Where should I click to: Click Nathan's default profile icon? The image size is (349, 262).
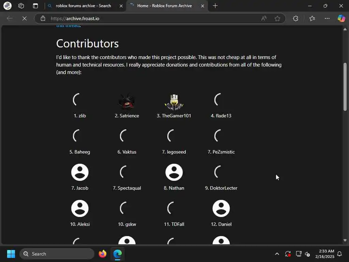(174, 172)
